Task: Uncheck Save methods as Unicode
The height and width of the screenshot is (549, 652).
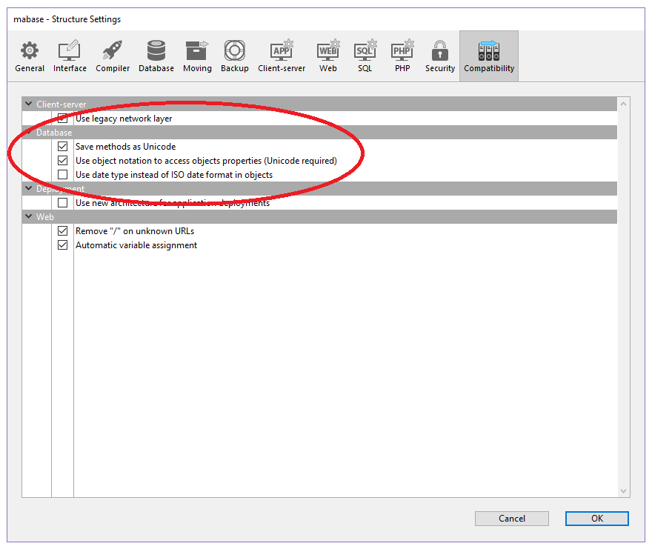Action: tap(63, 147)
